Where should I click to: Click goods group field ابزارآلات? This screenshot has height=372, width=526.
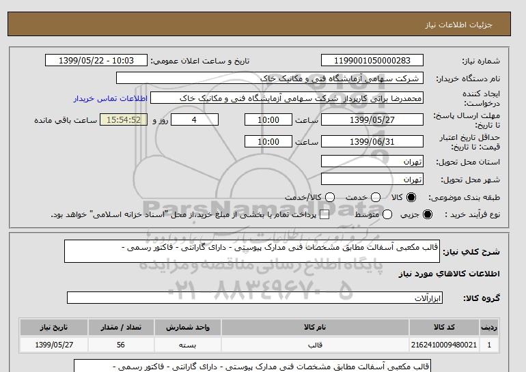tap(255, 298)
